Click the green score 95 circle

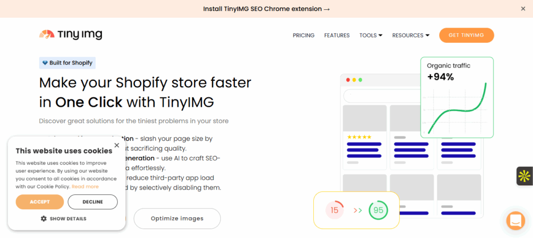pyautogui.click(x=378, y=210)
